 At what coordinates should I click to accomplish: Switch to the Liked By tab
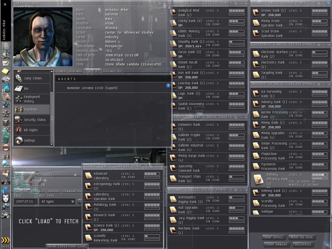tap(92, 71)
